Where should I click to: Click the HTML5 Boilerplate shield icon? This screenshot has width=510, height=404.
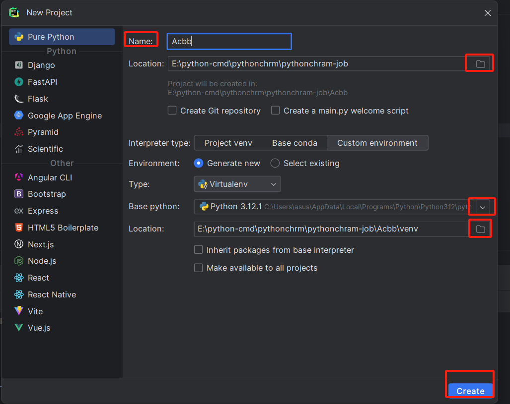(19, 228)
